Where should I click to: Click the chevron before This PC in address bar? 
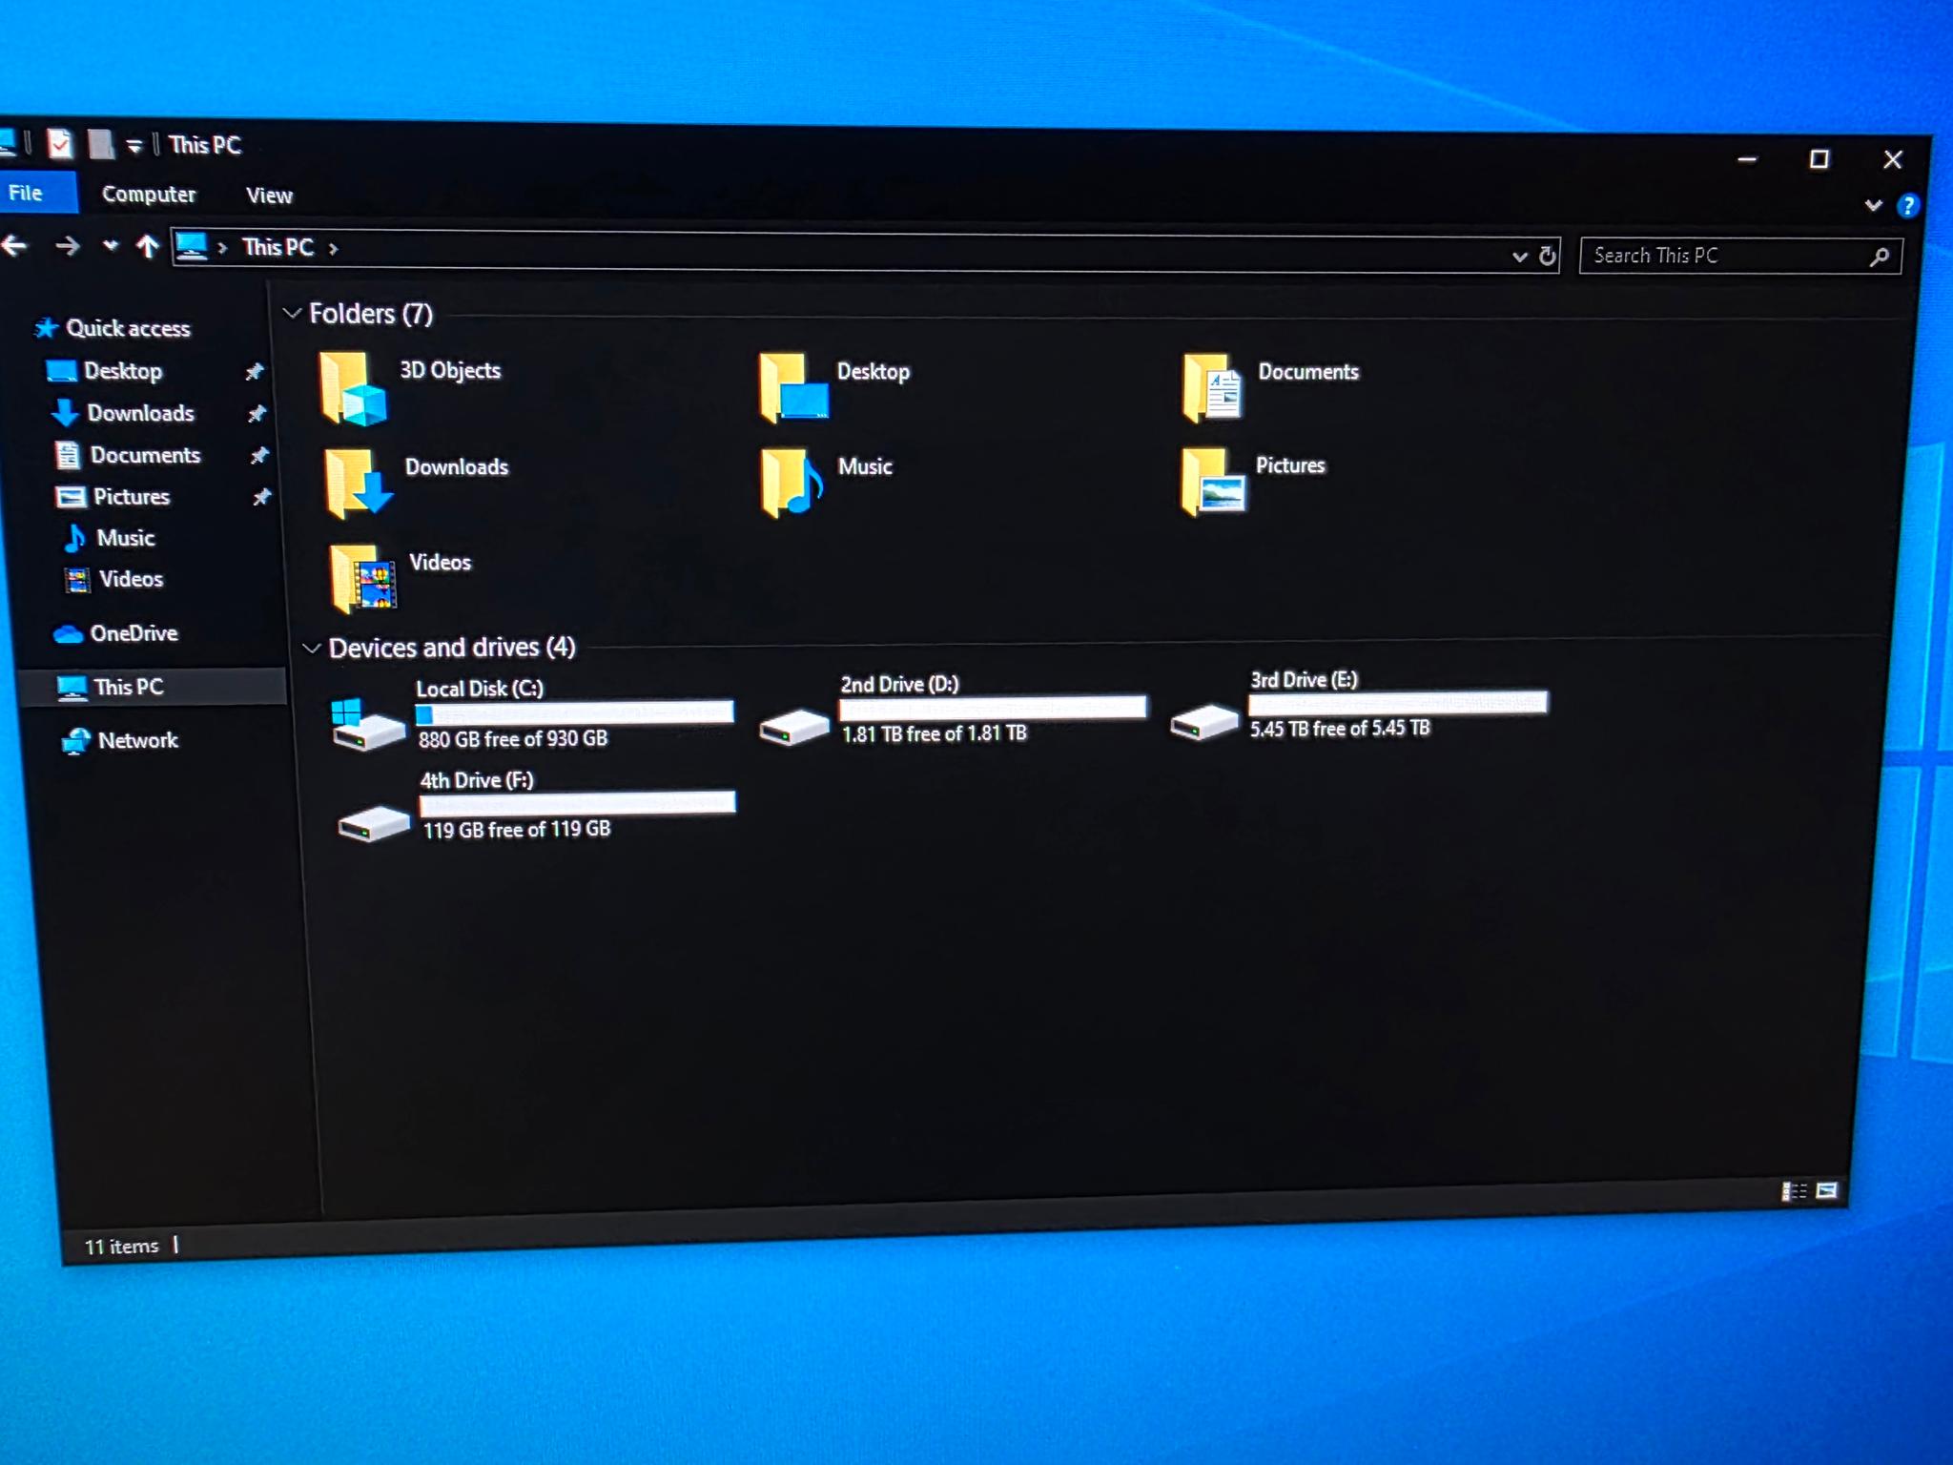(x=222, y=248)
